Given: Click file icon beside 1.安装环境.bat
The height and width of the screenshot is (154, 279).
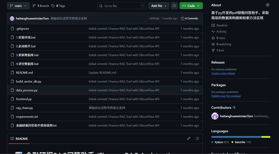Looking at the screenshot, I should (x=12, y=38).
